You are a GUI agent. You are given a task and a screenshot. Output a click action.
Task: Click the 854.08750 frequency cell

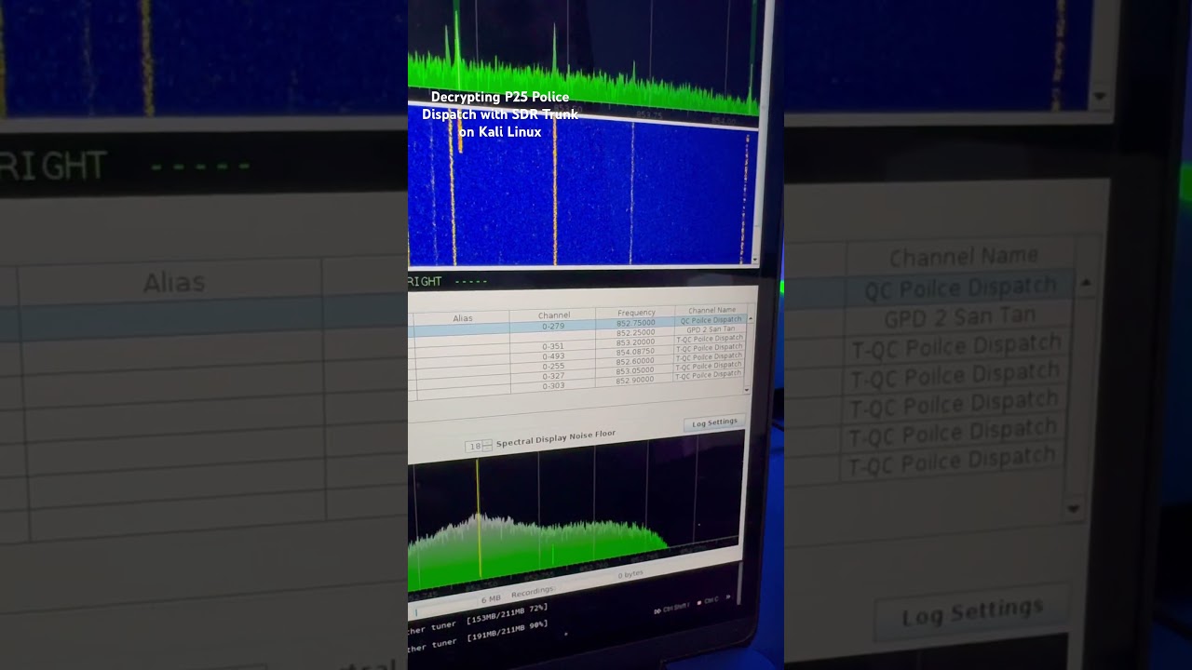(635, 351)
